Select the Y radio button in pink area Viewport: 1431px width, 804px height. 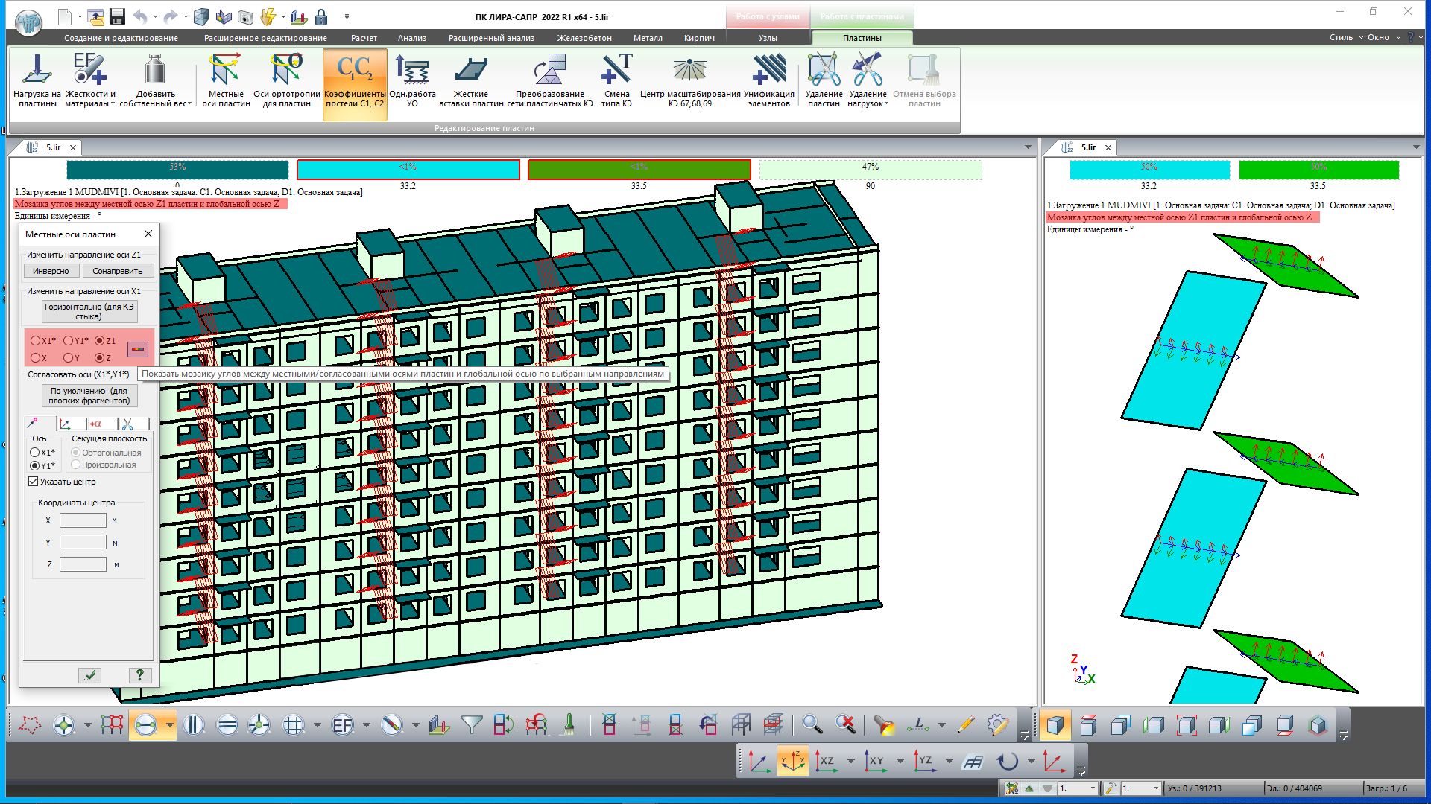pyautogui.click(x=68, y=358)
